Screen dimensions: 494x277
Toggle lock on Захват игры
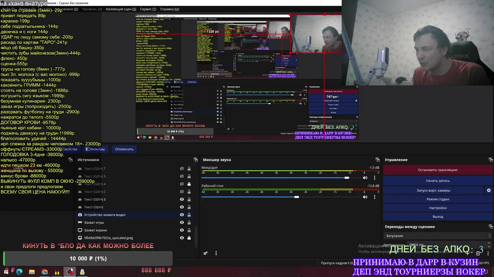click(189, 222)
